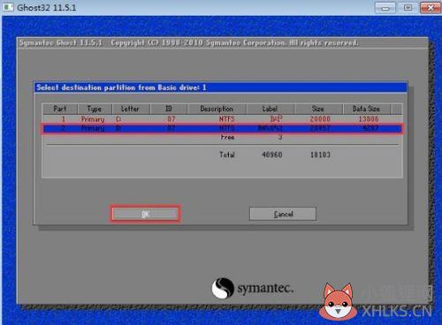Click the ID column header
This screenshot has width=442, height=325.
tap(169, 109)
